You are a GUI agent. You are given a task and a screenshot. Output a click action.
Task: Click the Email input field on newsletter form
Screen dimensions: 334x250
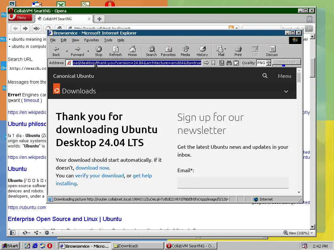coord(233,183)
